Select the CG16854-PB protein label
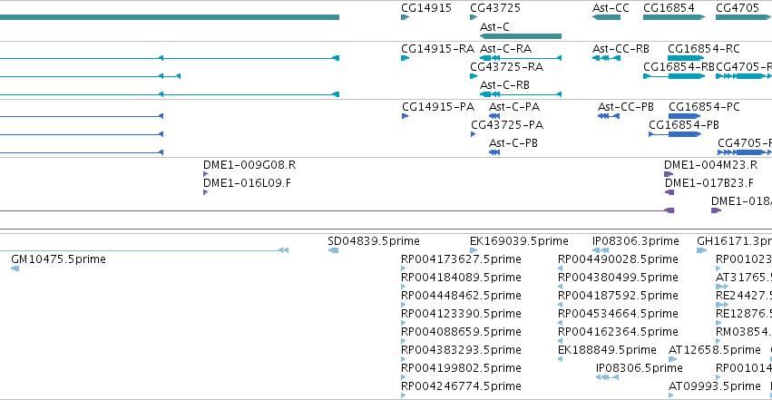Screen dimensions: 772x400 [x=684, y=125]
